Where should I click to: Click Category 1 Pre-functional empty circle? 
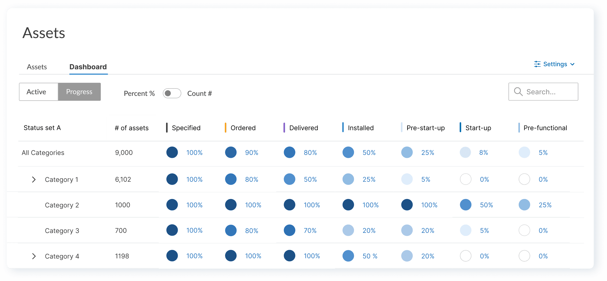click(524, 179)
